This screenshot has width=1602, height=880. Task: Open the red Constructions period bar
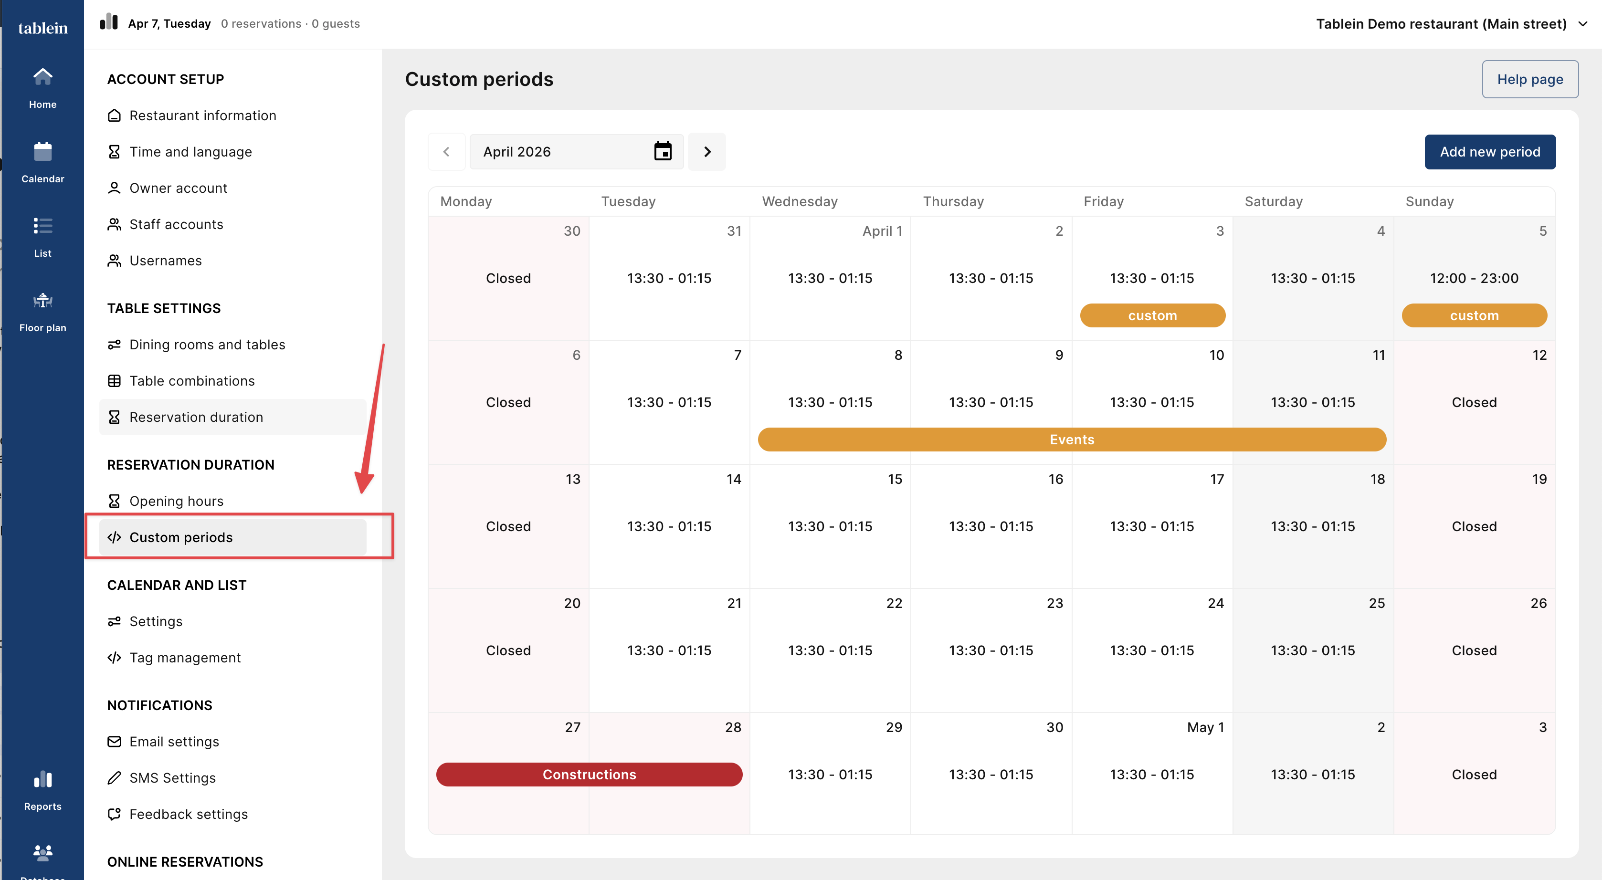point(589,774)
